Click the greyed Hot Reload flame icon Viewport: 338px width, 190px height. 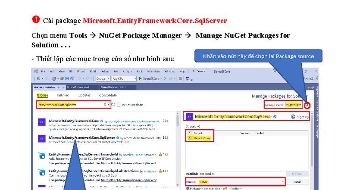click(171, 78)
